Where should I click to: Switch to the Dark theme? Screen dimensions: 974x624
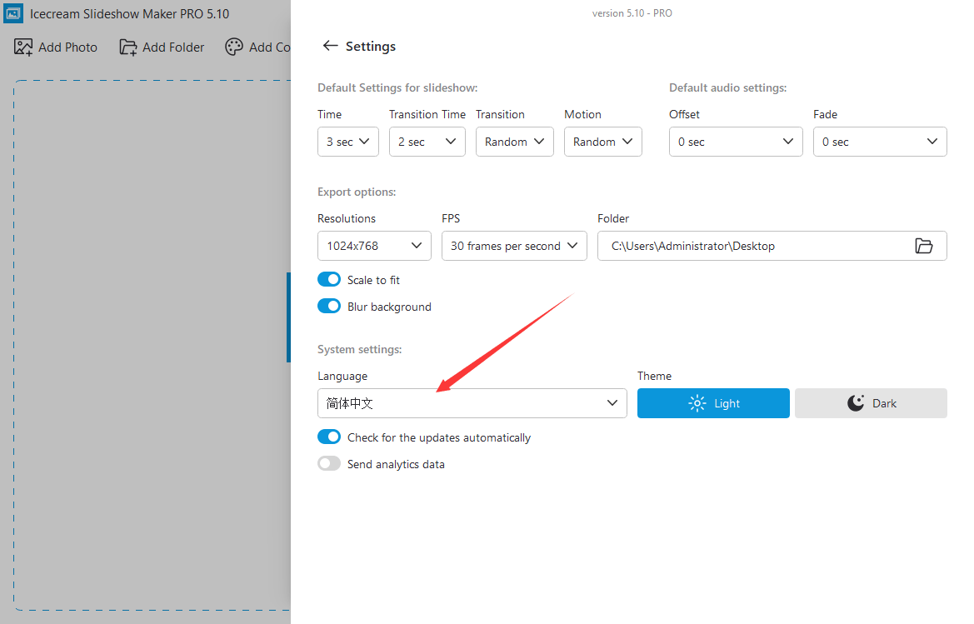pos(871,403)
